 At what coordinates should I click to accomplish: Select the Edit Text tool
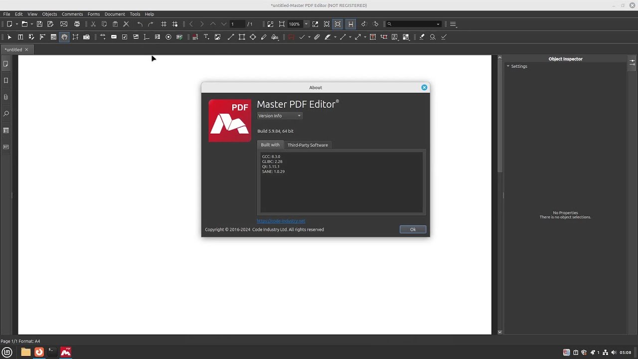20,37
